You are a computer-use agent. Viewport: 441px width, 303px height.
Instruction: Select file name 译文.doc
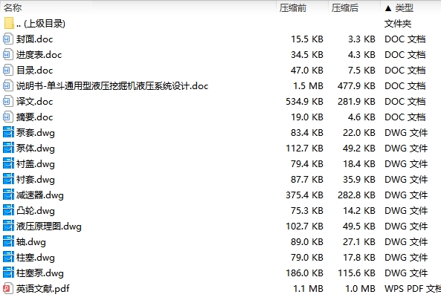pyautogui.click(x=35, y=102)
